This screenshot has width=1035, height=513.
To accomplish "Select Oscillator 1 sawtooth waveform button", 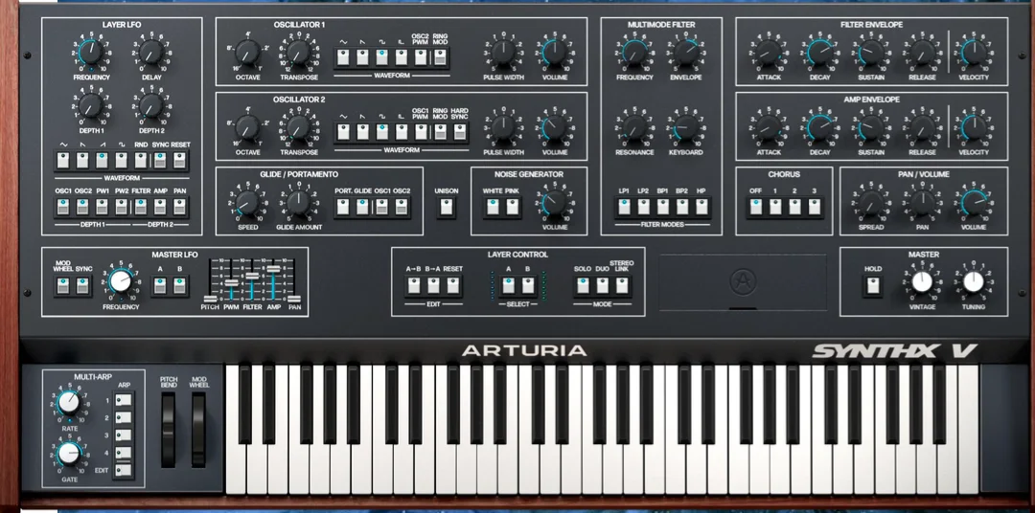I will click(363, 57).
